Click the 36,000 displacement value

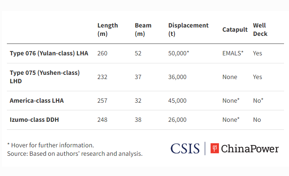pos(177,77)
